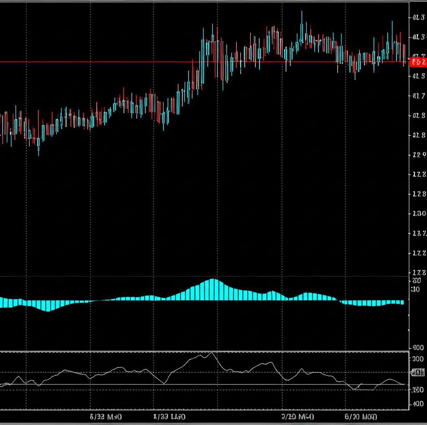
Task: Click the third date label on time axis
Action: (x=298, y=417)
